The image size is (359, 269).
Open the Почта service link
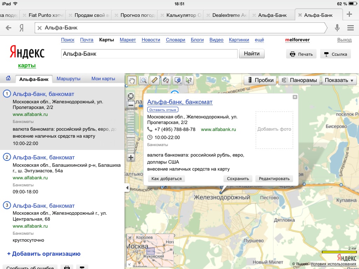pos(87,40)
